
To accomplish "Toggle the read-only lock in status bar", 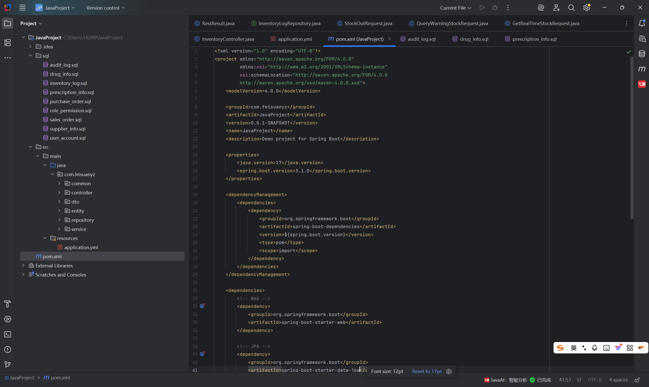I will (637, 380).
